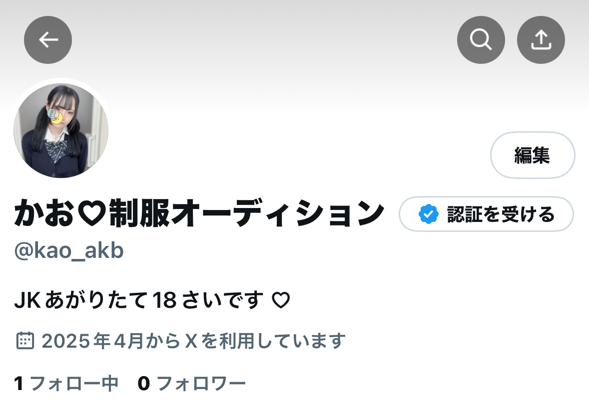This screenshot has width=589, height=420.
Task: Go back using the left arrow button
Action: [47, 40]
